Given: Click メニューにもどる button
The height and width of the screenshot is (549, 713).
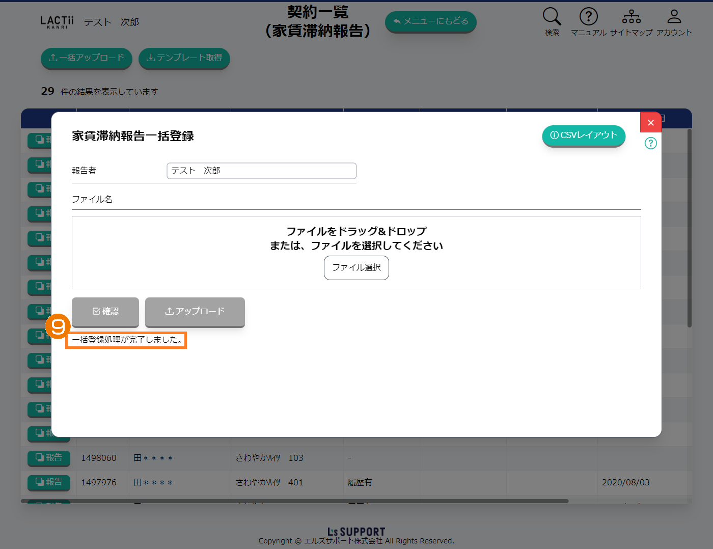Looking at the screenshot, I should coord(430,21).
